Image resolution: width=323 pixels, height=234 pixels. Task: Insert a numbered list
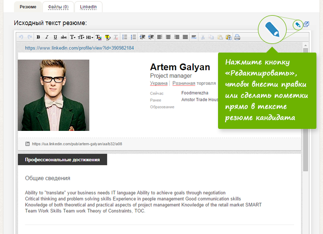pyautogui.click(x=133, y=37)
